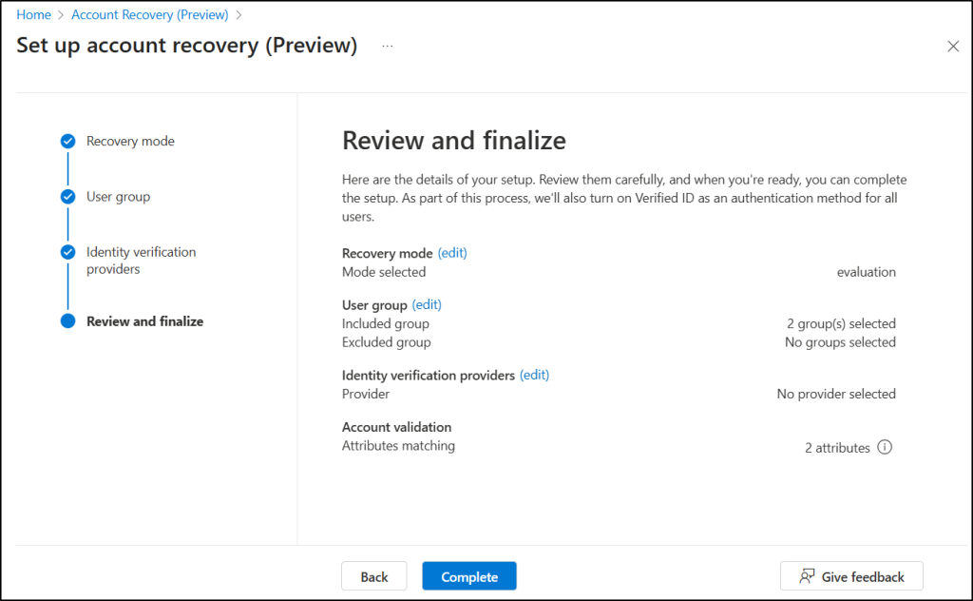Open User group edit link

pos(426,304)
